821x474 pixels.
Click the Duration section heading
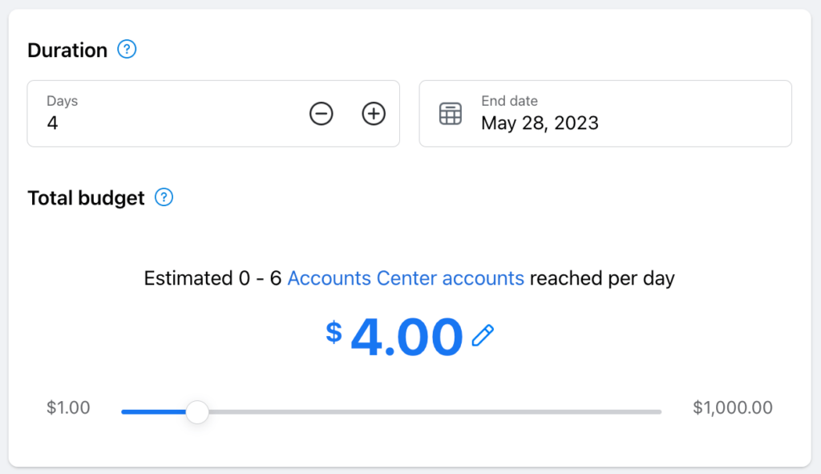pyautogui.click(x=67, y=50)
